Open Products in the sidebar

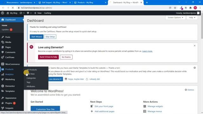(9, 69)
